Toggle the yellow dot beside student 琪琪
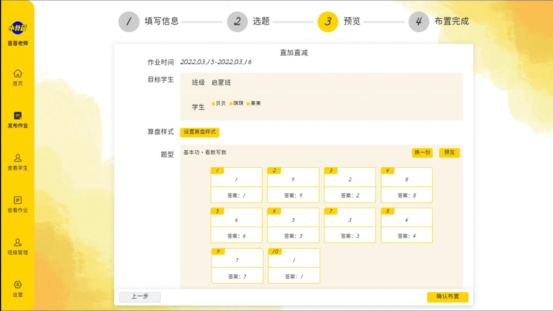553x311 pixels. (x=231, y=103)
